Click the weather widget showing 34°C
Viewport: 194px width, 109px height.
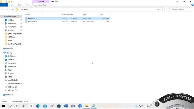(143, 106)
